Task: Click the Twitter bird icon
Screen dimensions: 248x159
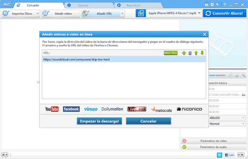Action: coord(219,155)
